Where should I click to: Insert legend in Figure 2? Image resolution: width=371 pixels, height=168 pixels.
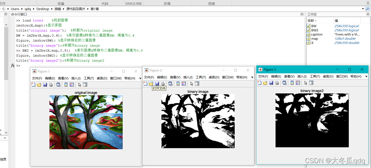click(x=183, y=84)
